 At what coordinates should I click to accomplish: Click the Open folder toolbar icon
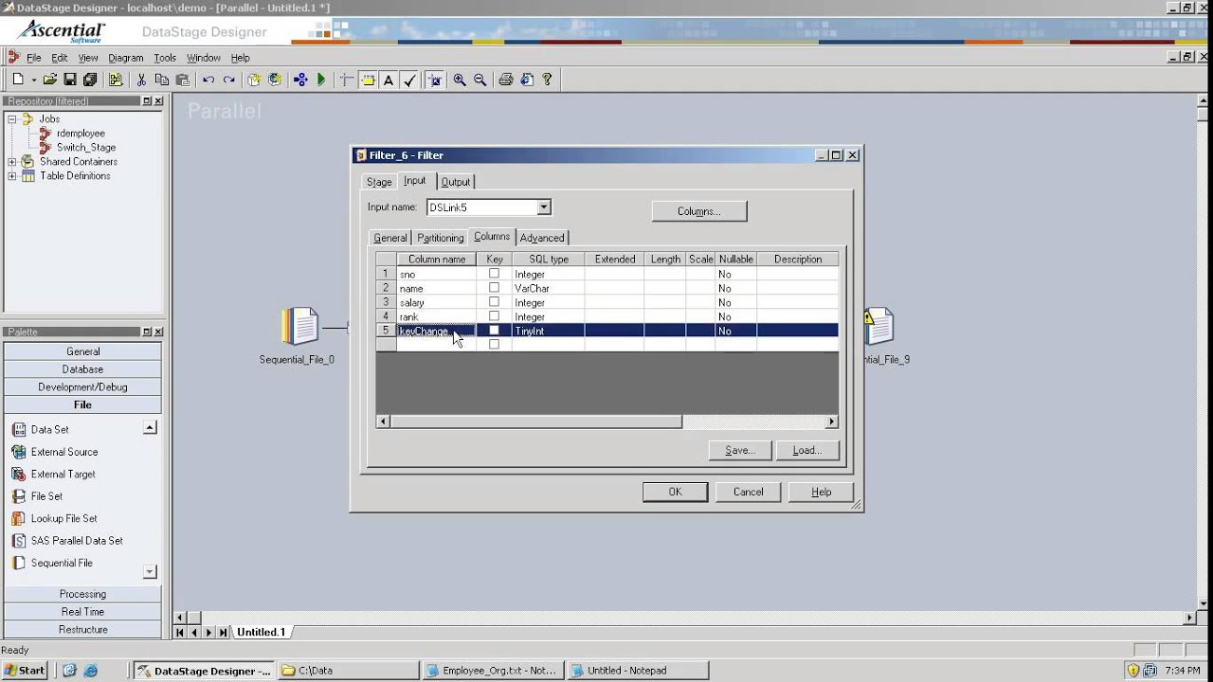click(50, 81)
